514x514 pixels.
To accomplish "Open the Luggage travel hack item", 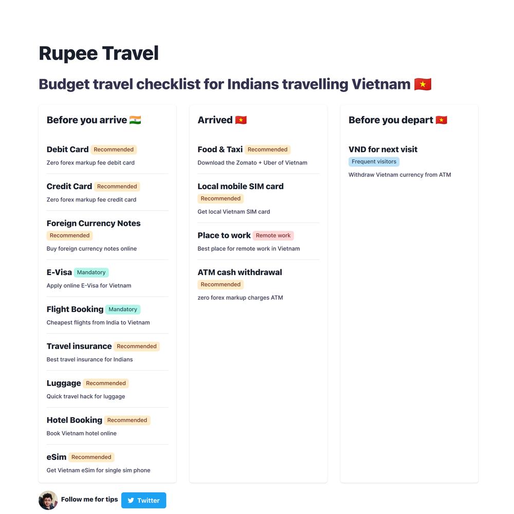I will [x=107, y=390].
